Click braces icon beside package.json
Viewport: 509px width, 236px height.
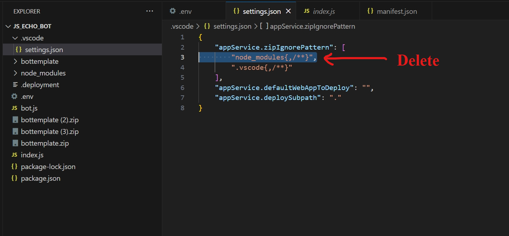(x=15, y=178)
